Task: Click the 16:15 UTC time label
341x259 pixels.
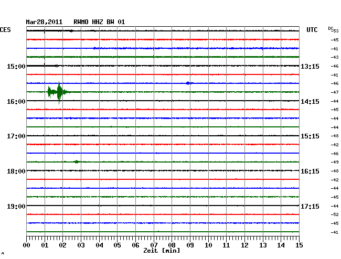Action: tap(310, 171)
